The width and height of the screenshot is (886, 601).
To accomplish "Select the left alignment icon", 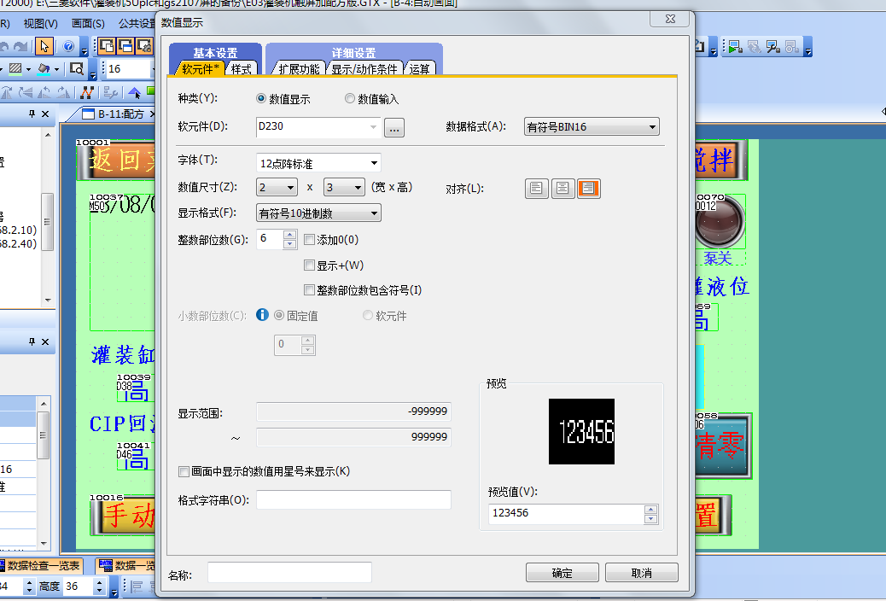I will pyautogui.click(x=536, y=189).
